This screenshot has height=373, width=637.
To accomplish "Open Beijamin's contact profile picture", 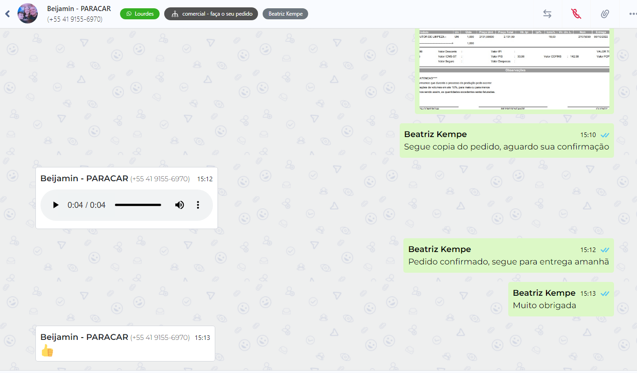I will click(28, 14).
